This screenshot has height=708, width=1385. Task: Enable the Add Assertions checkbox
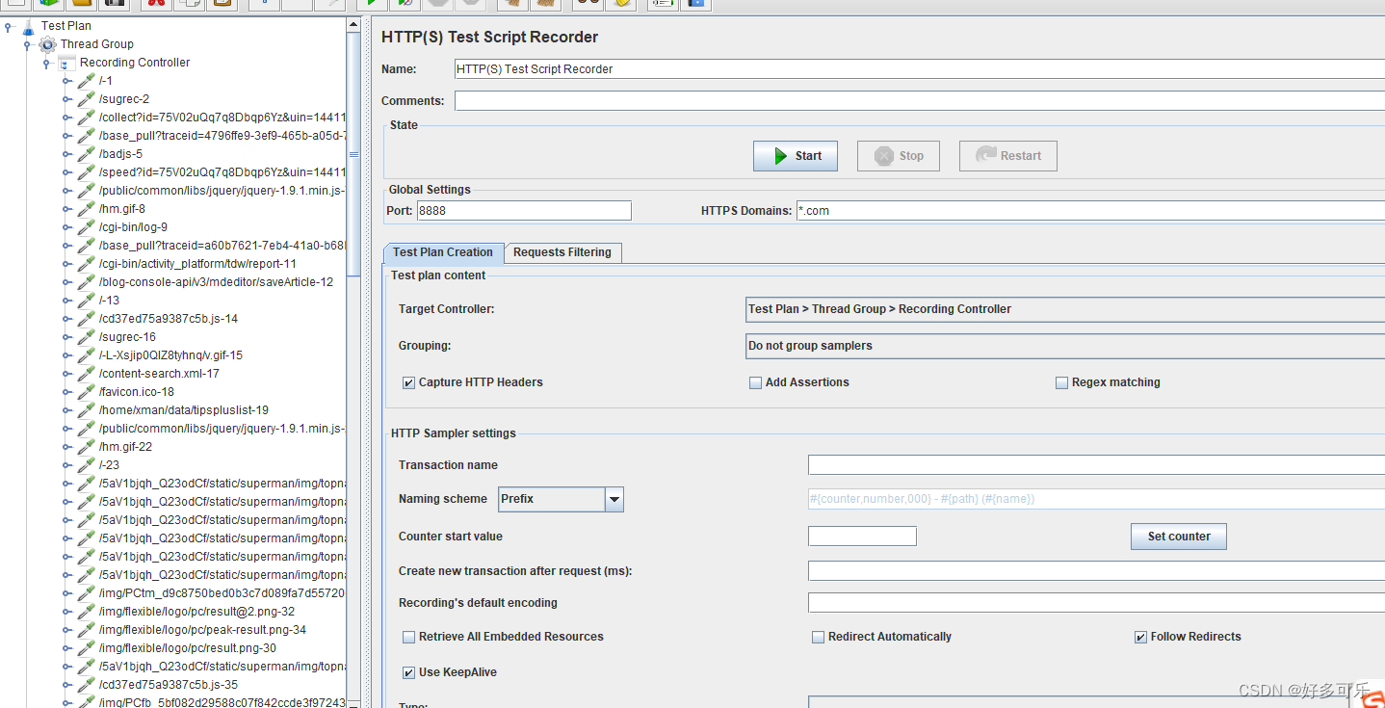[755, 382]
